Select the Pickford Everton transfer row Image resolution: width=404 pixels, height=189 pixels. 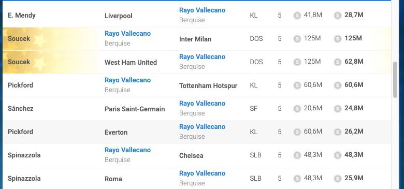pos(197,132)
